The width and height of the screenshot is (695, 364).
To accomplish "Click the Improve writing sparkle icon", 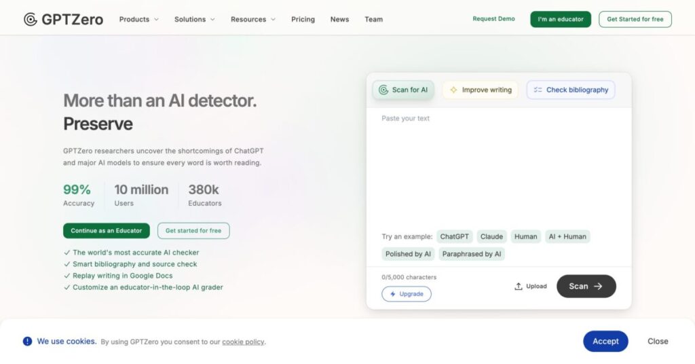I will 453,90.
